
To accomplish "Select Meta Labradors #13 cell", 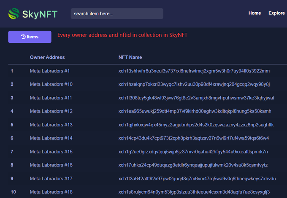I will pyautogui.click(x=51, y=125).
